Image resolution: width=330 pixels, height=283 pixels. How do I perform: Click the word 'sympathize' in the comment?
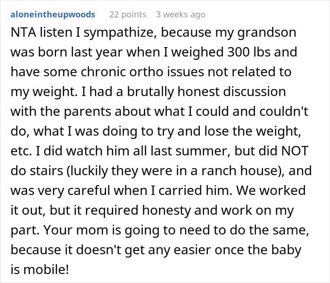(120, 33)
